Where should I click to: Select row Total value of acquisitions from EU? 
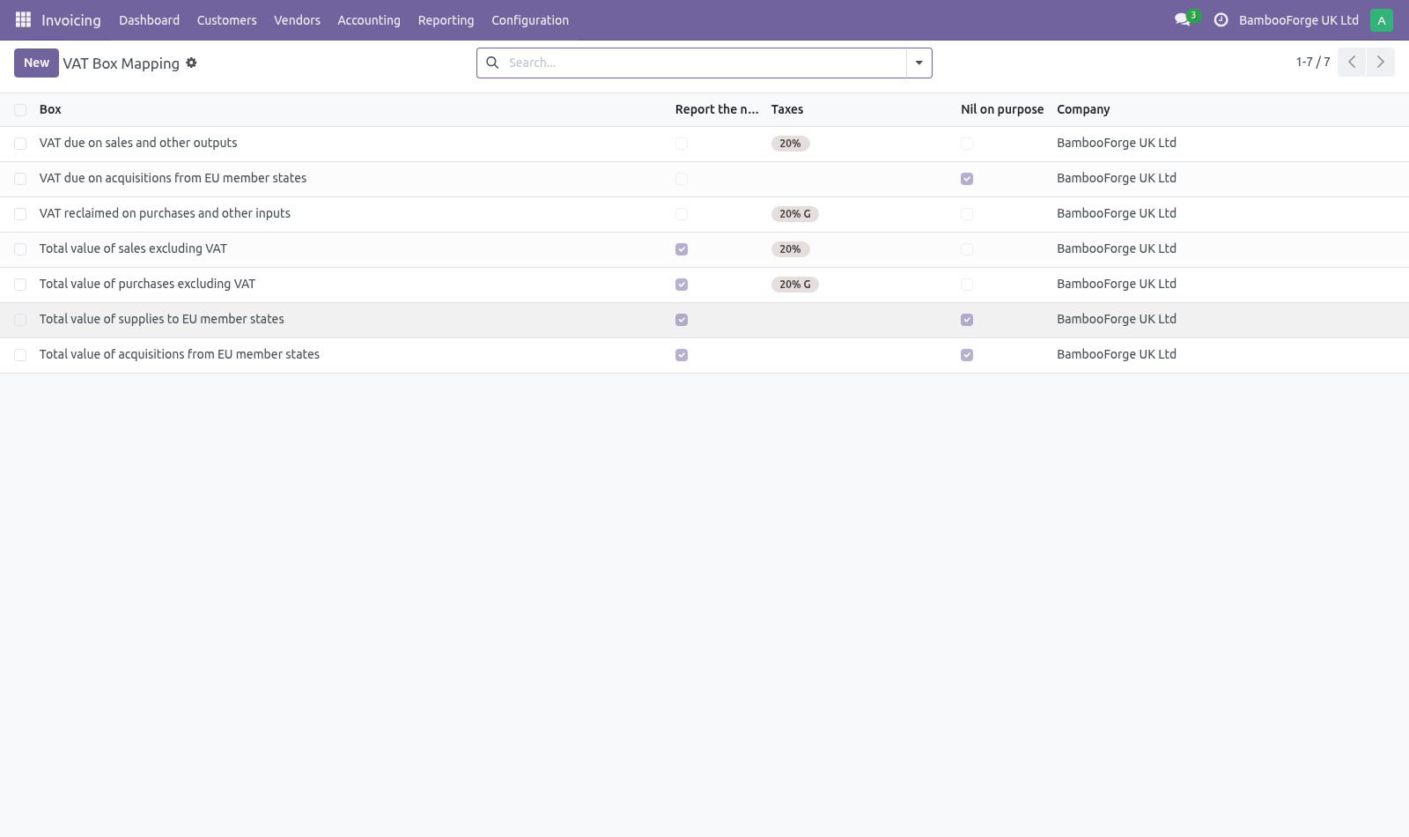[20, 355]
